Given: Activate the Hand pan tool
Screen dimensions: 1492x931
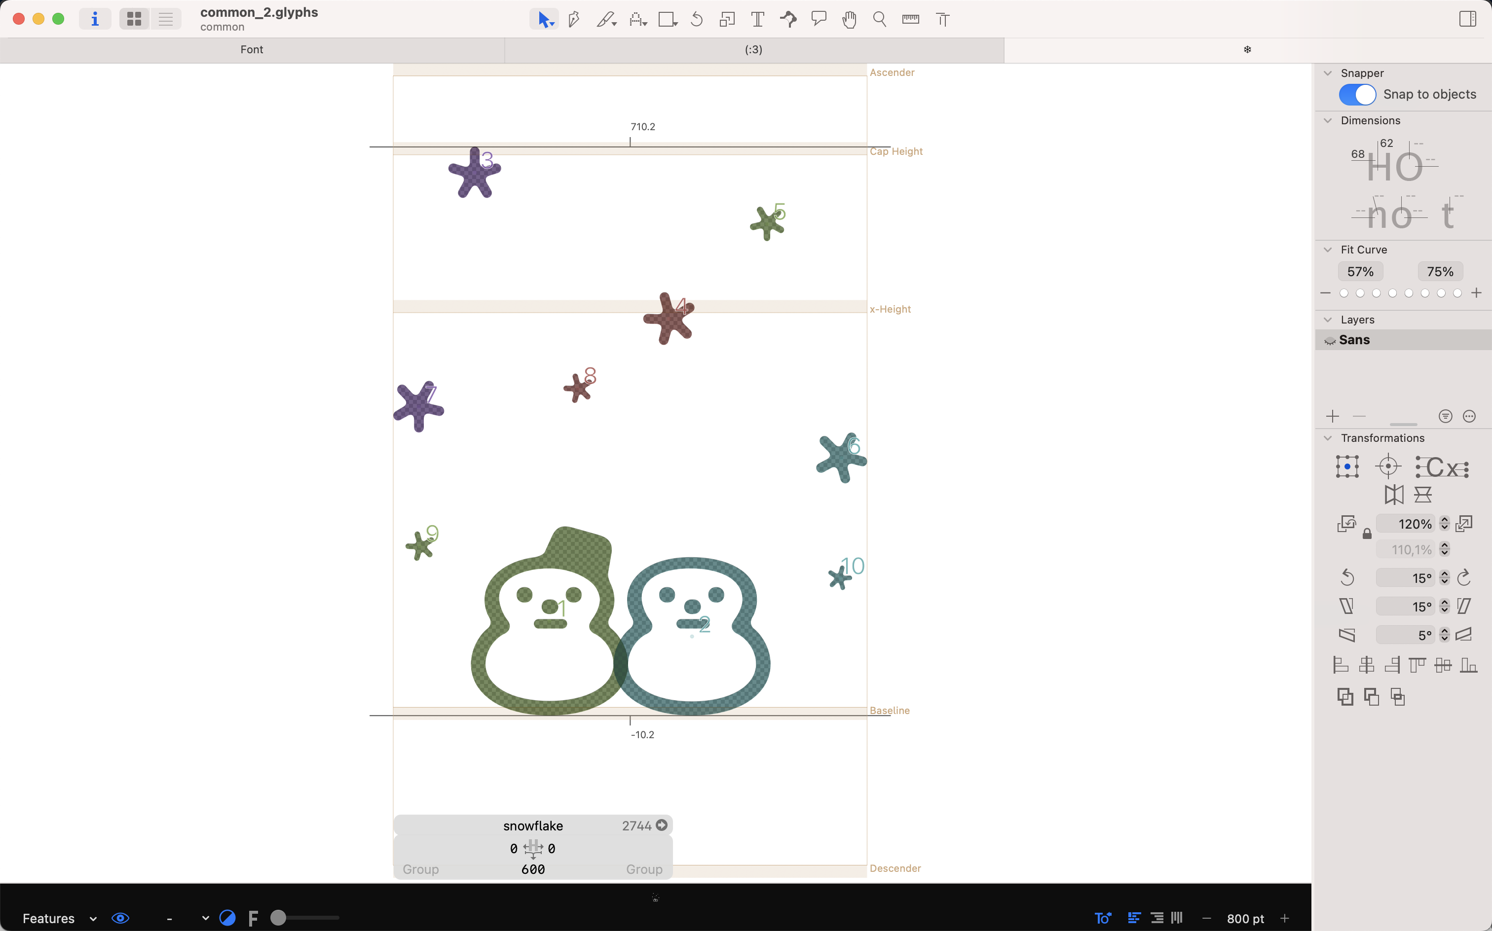Looking at the screenshot, I should (x=850, y=20).
